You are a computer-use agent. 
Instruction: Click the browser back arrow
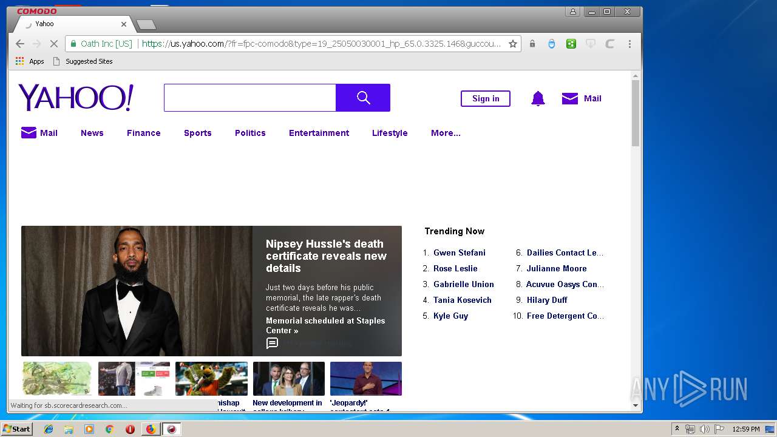pos(20,44)
